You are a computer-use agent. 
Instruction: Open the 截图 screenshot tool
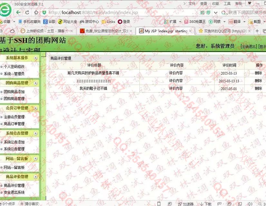pos(254,22)
